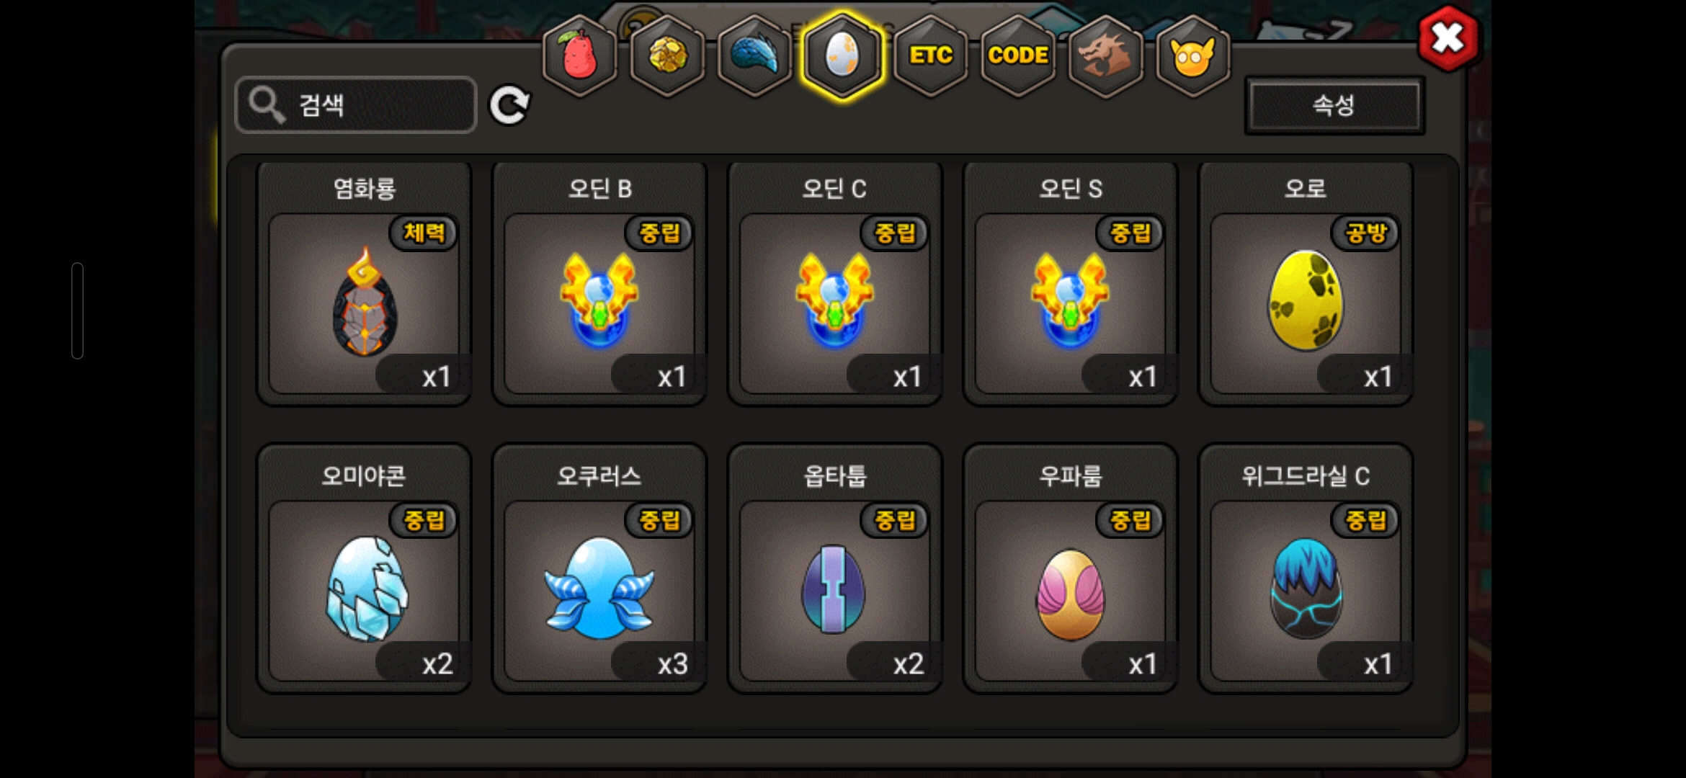Switch to the blue dragon wing tab
The image size is (1686, 778).
click(x=755, y=56)
